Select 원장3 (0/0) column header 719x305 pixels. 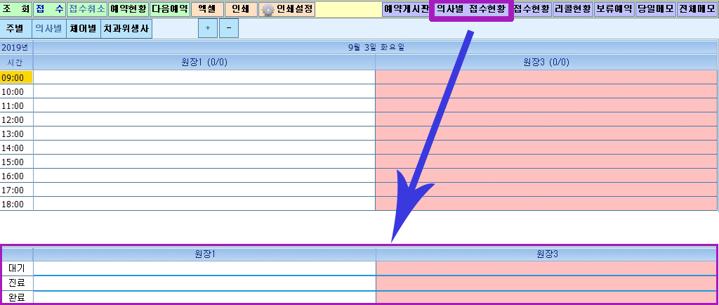546,63
